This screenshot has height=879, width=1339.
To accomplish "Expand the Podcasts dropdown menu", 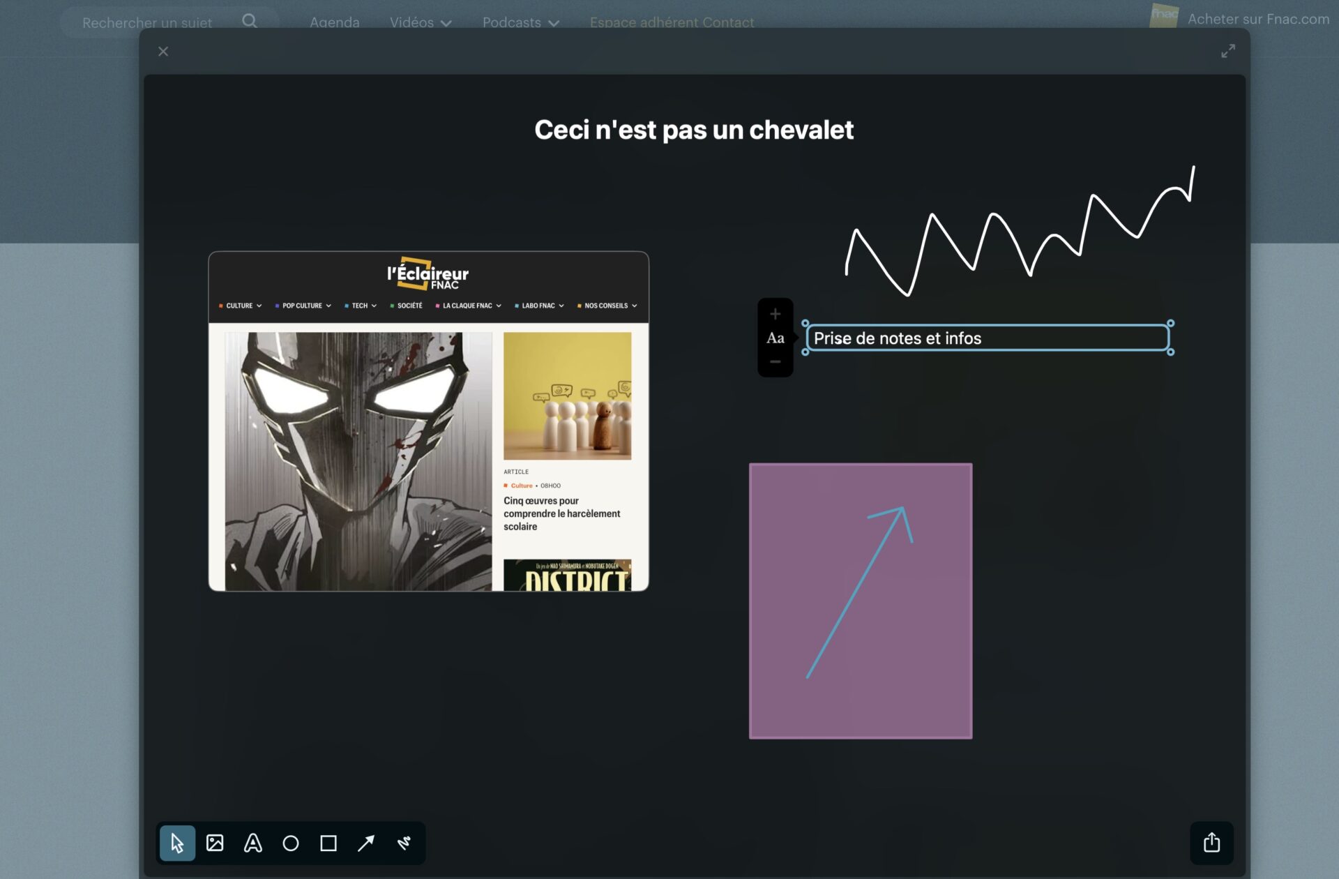I will pos(520,22).
